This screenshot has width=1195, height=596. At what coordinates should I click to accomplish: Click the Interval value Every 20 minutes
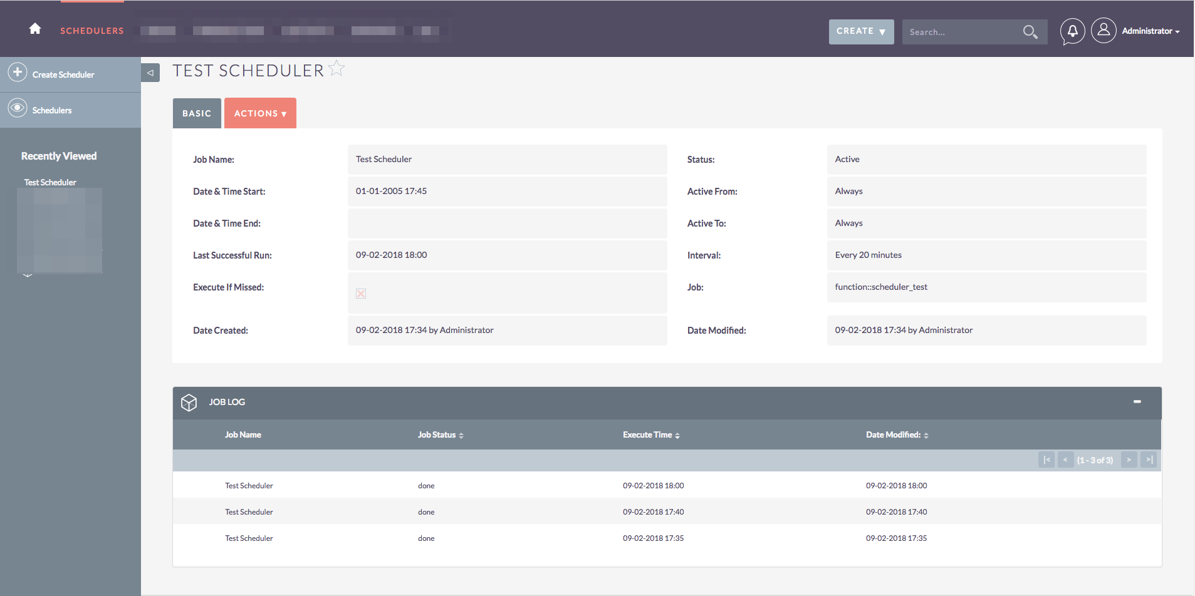click(868, 255)
